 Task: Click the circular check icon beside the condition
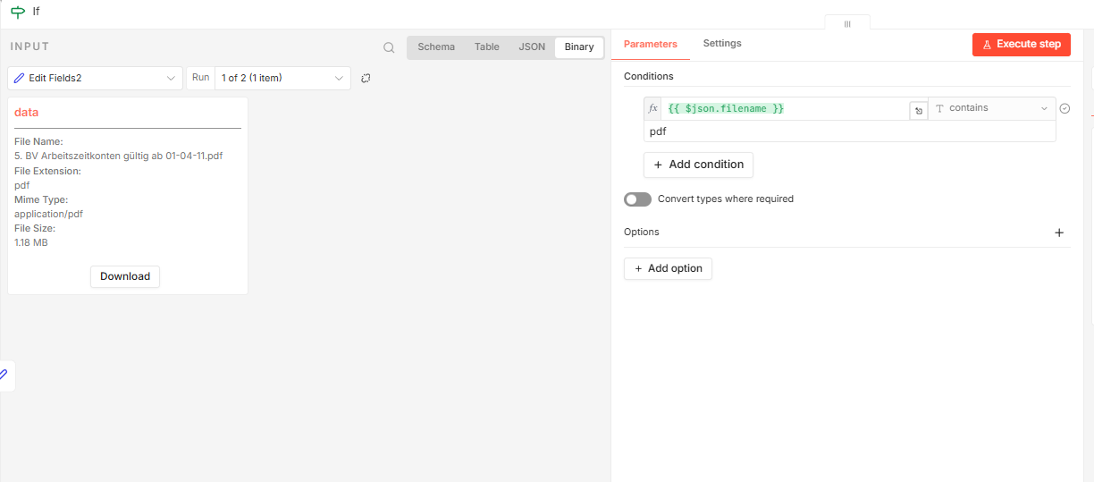click(1065, 109)
